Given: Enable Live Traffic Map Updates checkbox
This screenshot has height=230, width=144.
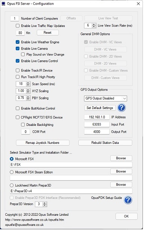Looking at the screenshot, I should pos(18,26).
